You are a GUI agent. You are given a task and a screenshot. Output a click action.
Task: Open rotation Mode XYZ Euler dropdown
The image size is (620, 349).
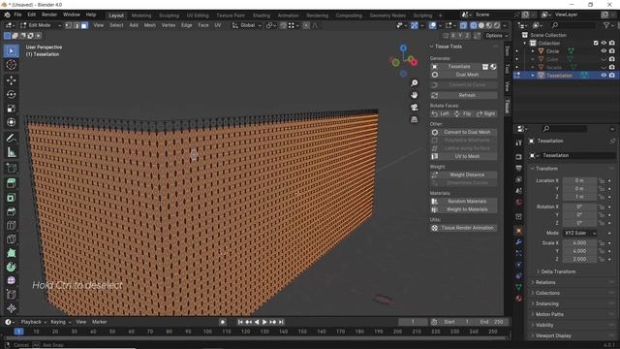(x=579, y=233)
